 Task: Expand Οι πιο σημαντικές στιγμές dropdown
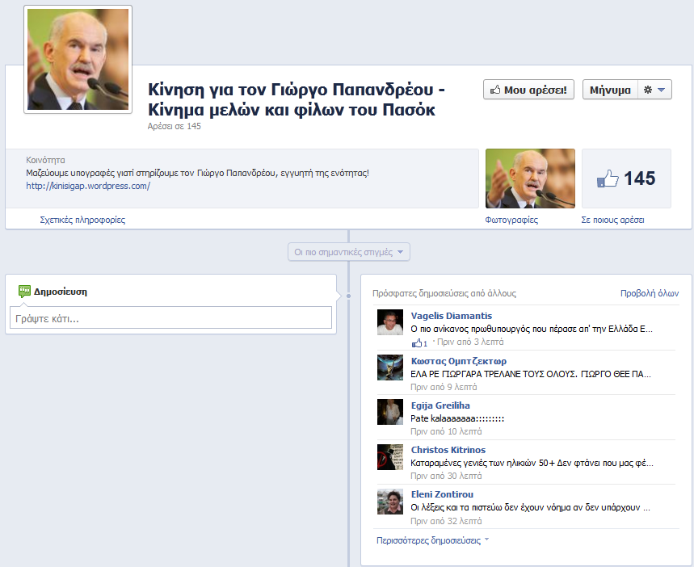349,252
